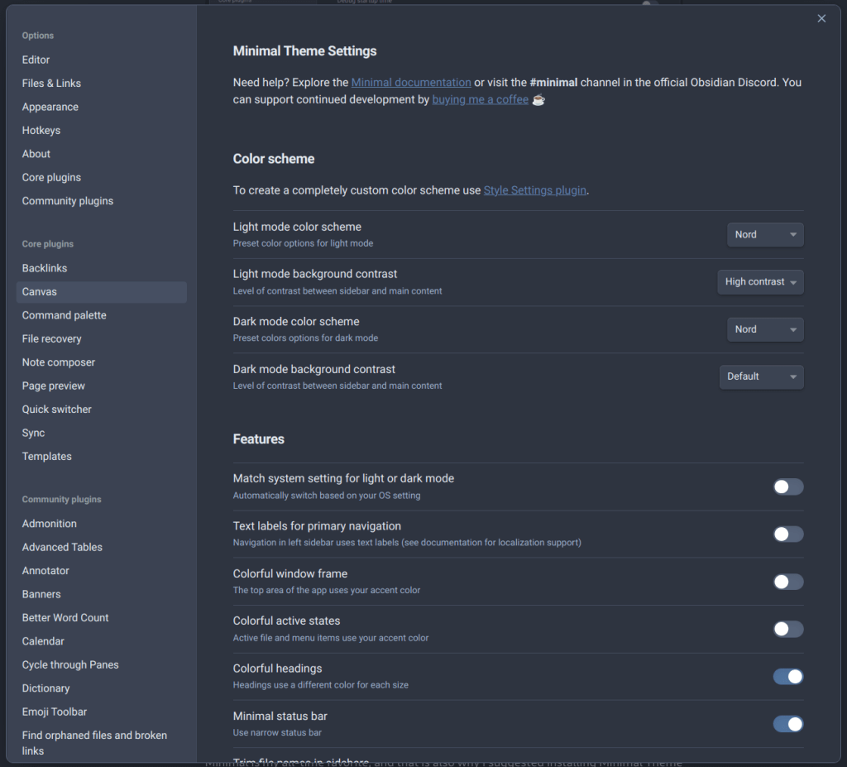The image size is (847, 767).
Task: Open Command palette plugin settings
Action: point(65,315)
